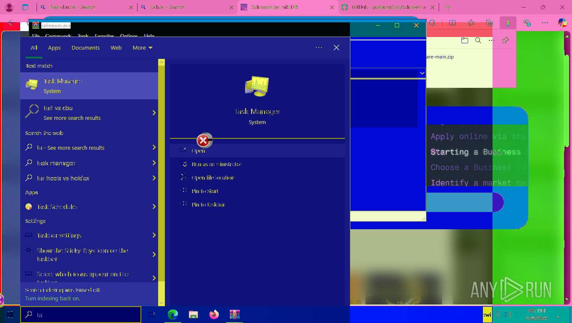Click Open for Task Manager
Image resolution: width=572 pixels, height=323 pixels.
pyautogui.click(x=257, y=151)
